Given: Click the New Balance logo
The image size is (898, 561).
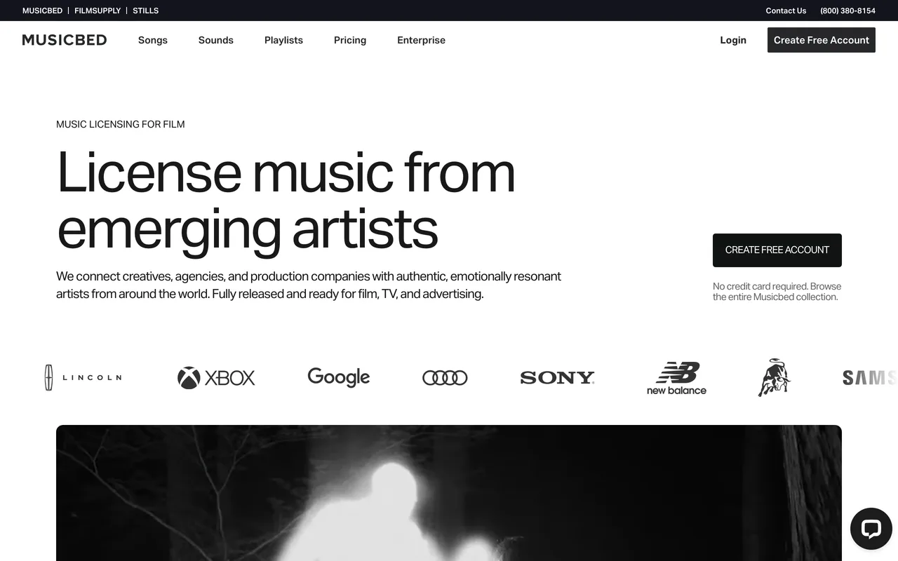Looking at the screenshot, I should point(676,379).
